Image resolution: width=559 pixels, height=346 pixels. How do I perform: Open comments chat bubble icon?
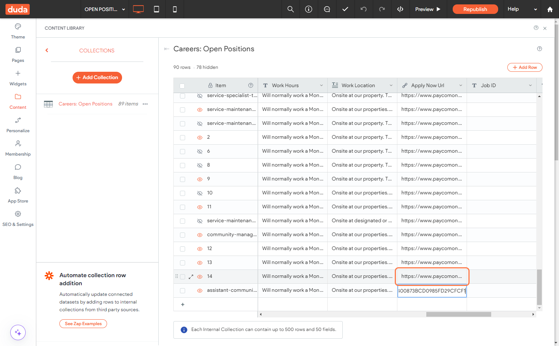point(327,9)
